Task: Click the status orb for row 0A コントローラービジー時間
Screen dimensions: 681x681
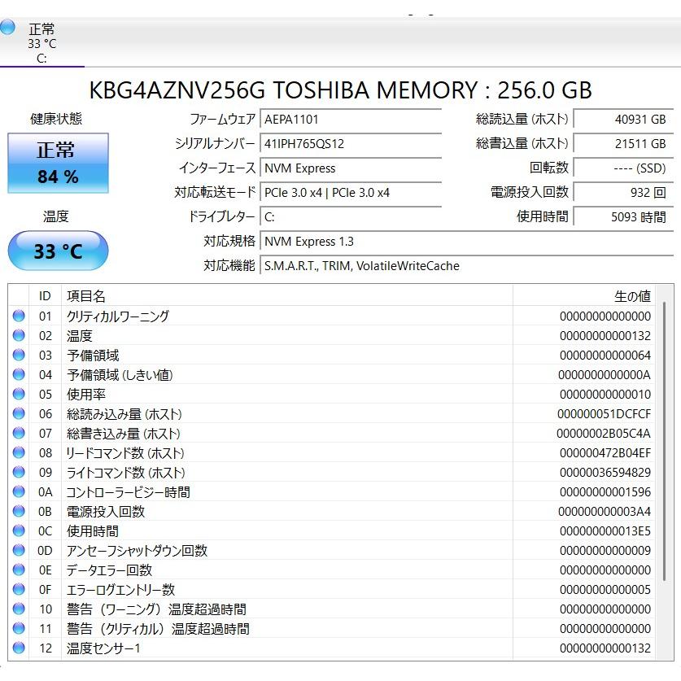Action: click(19, 491)
